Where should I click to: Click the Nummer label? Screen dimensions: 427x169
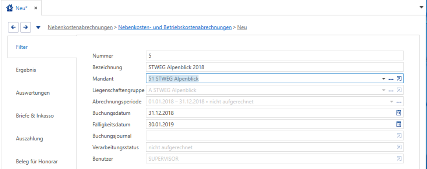[x=103, y=56]
